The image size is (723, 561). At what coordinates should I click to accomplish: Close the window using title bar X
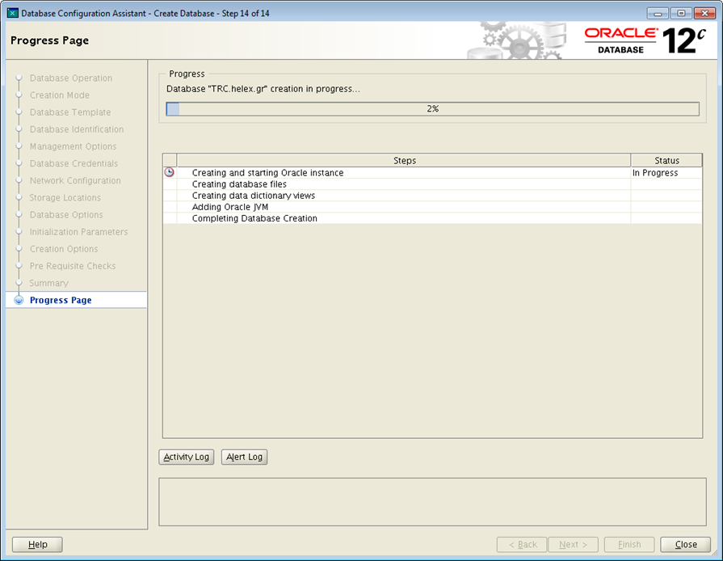704,14
